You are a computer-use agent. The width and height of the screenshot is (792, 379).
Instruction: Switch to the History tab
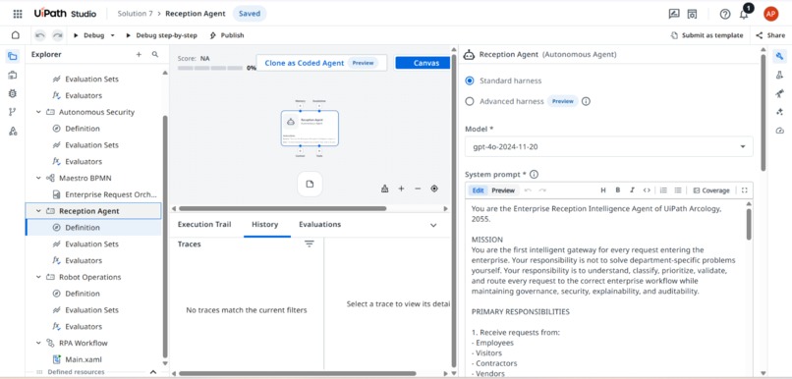[x=264, y=225]
